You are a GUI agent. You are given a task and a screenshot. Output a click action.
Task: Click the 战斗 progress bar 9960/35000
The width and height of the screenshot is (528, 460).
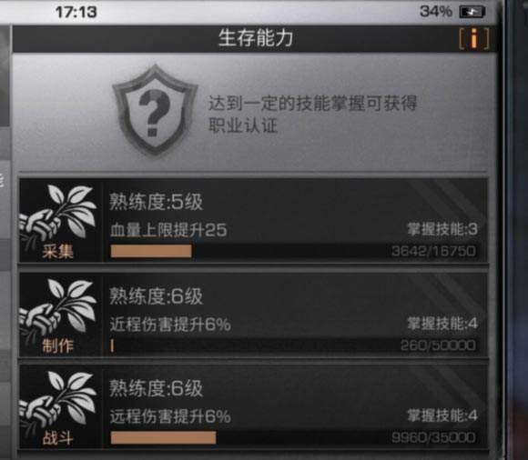[x=293, y=437]
